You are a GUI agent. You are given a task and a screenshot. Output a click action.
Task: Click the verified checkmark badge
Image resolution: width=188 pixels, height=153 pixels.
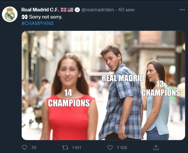click(77, 10)
